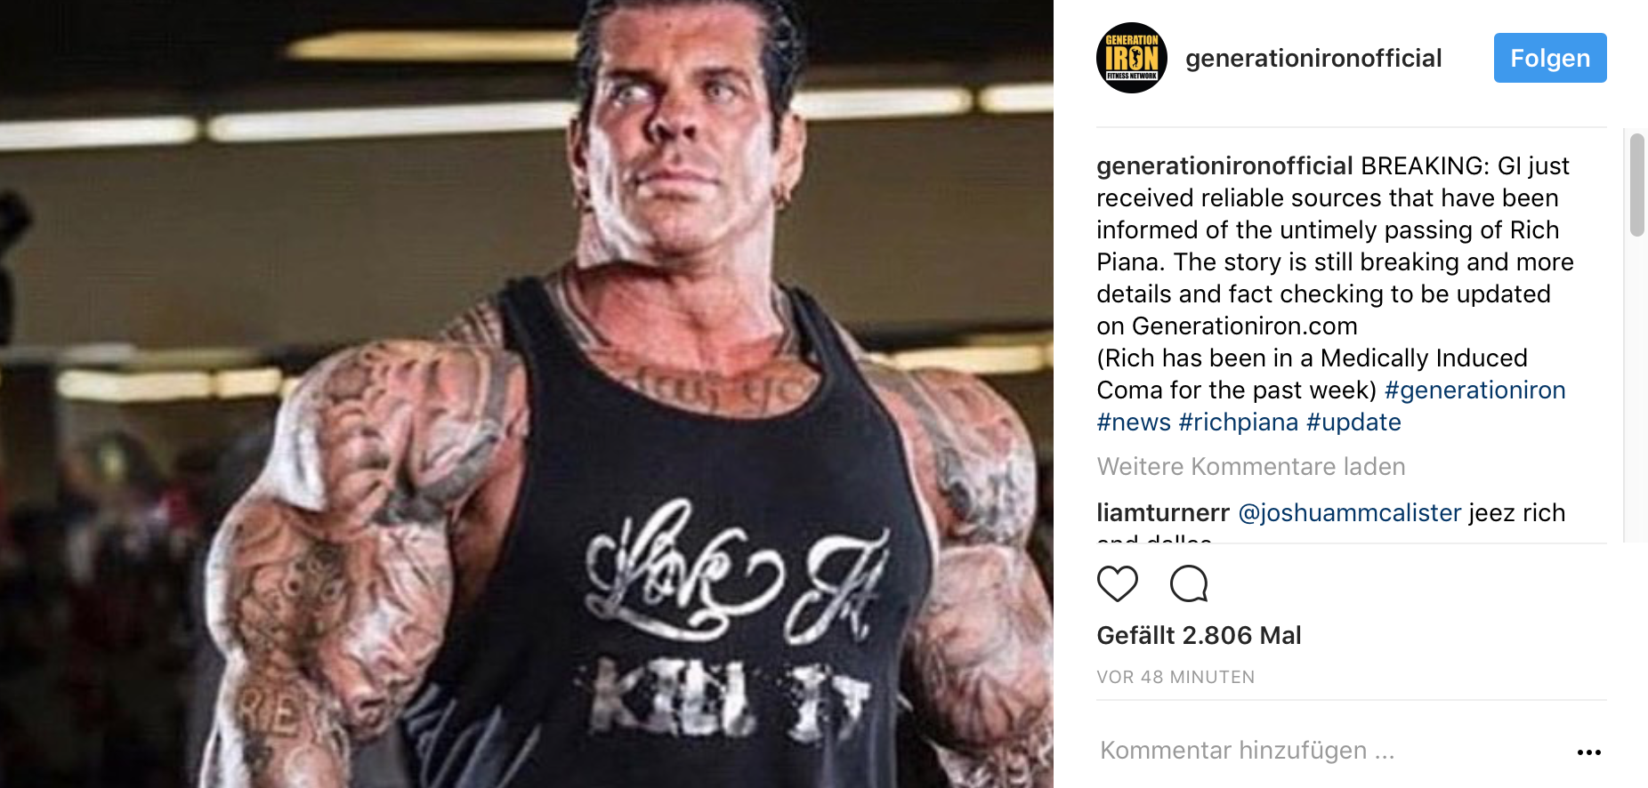The width and height of the screenshot is (1648, 788).
Task: Click the post photo of bodybuilder
Action: pyautogui.click(x=527, y=394)
